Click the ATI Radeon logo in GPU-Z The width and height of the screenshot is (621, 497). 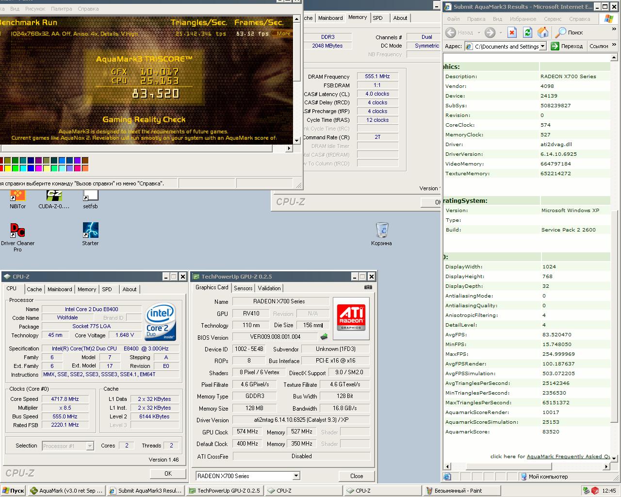[351, 318]
